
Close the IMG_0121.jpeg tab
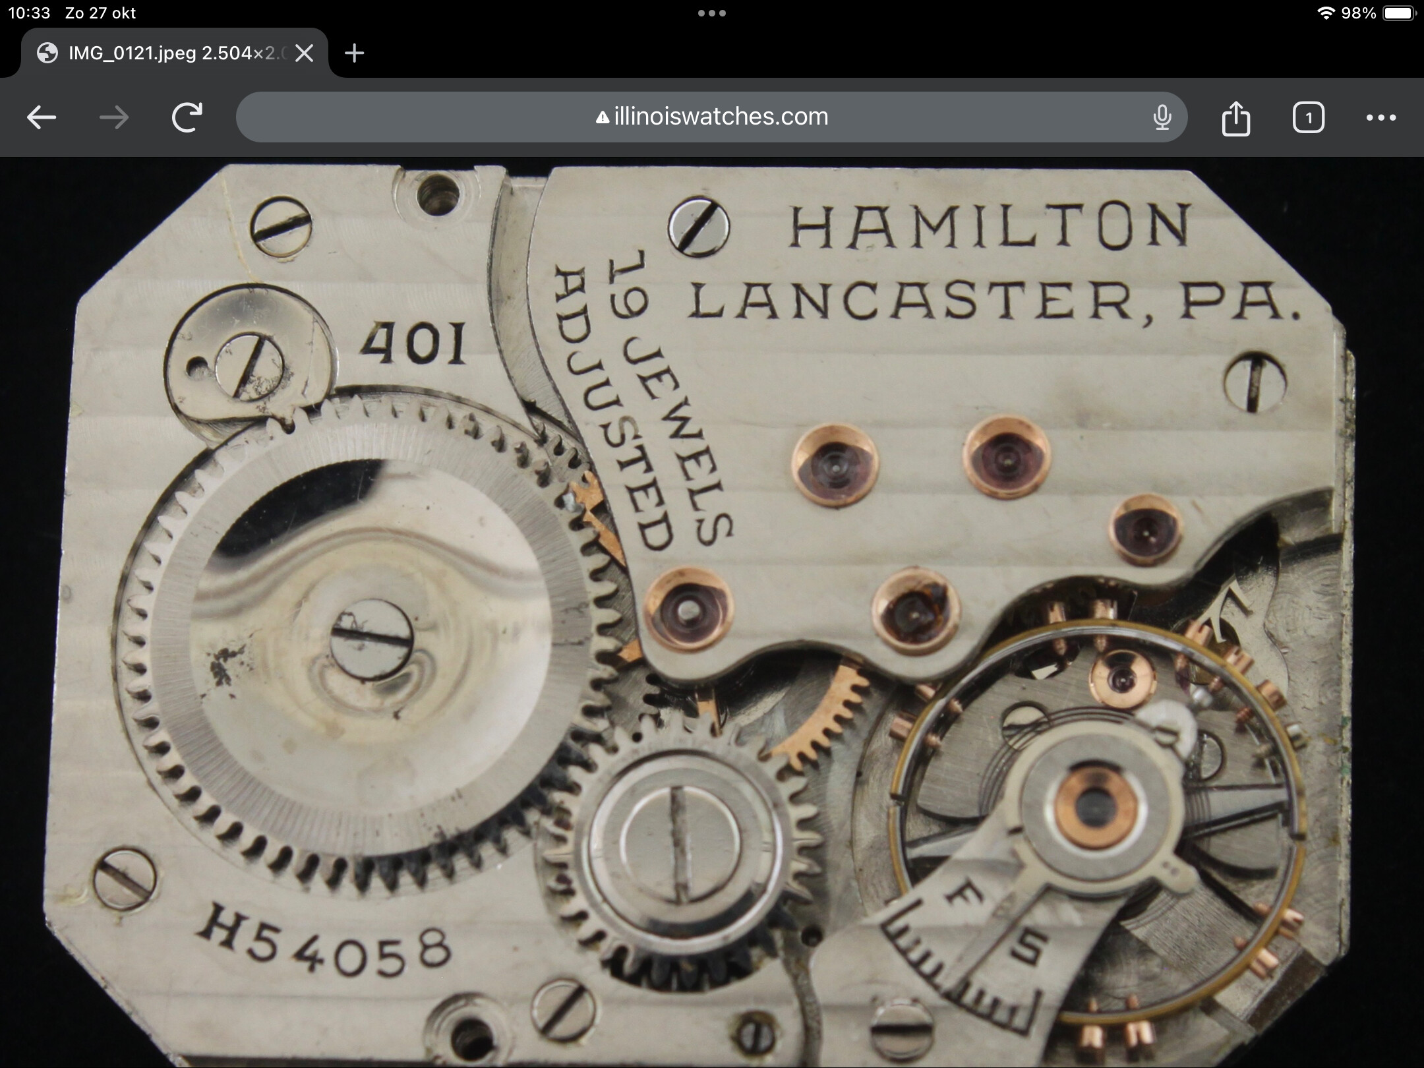304,53
